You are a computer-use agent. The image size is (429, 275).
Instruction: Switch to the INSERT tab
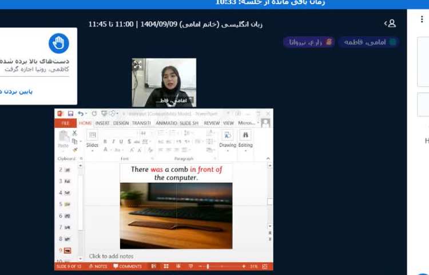[x=102, y=123]
